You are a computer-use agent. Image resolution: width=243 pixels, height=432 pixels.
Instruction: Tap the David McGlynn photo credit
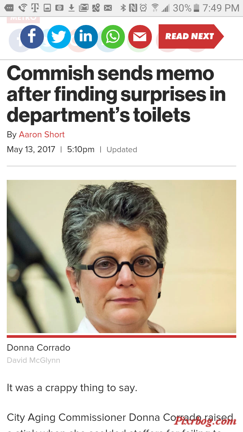tap(33, 360)
